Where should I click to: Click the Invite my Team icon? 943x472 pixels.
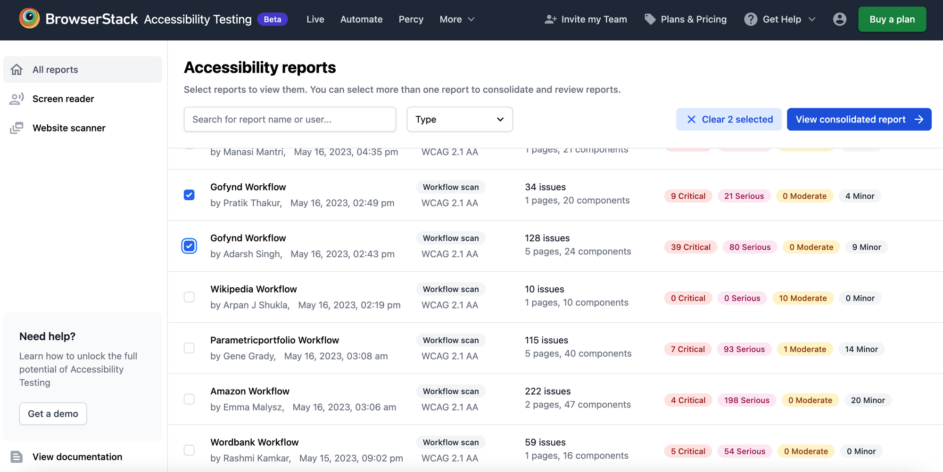click(x=551, y=19)
